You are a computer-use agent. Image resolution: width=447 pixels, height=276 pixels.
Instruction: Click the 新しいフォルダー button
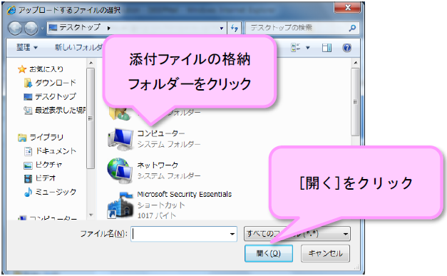click(x=78, y=47)
